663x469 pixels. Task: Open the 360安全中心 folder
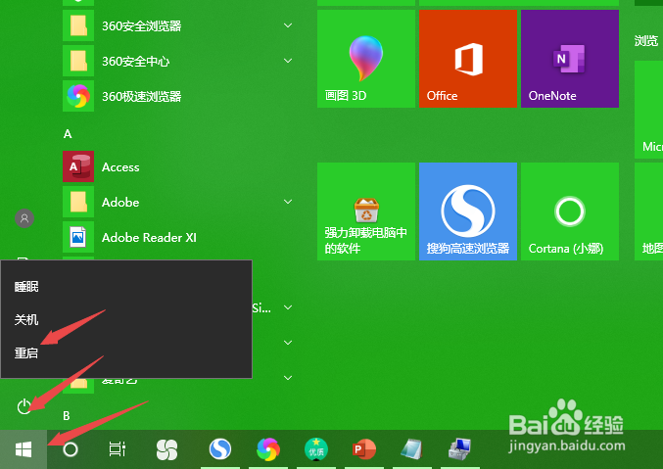tap(177, 62)
